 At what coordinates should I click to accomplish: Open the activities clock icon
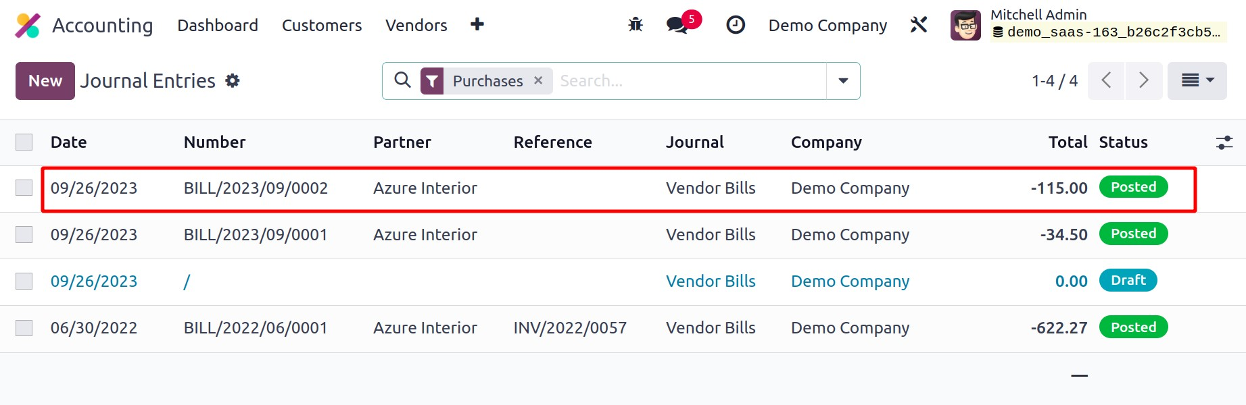[735, 25]
